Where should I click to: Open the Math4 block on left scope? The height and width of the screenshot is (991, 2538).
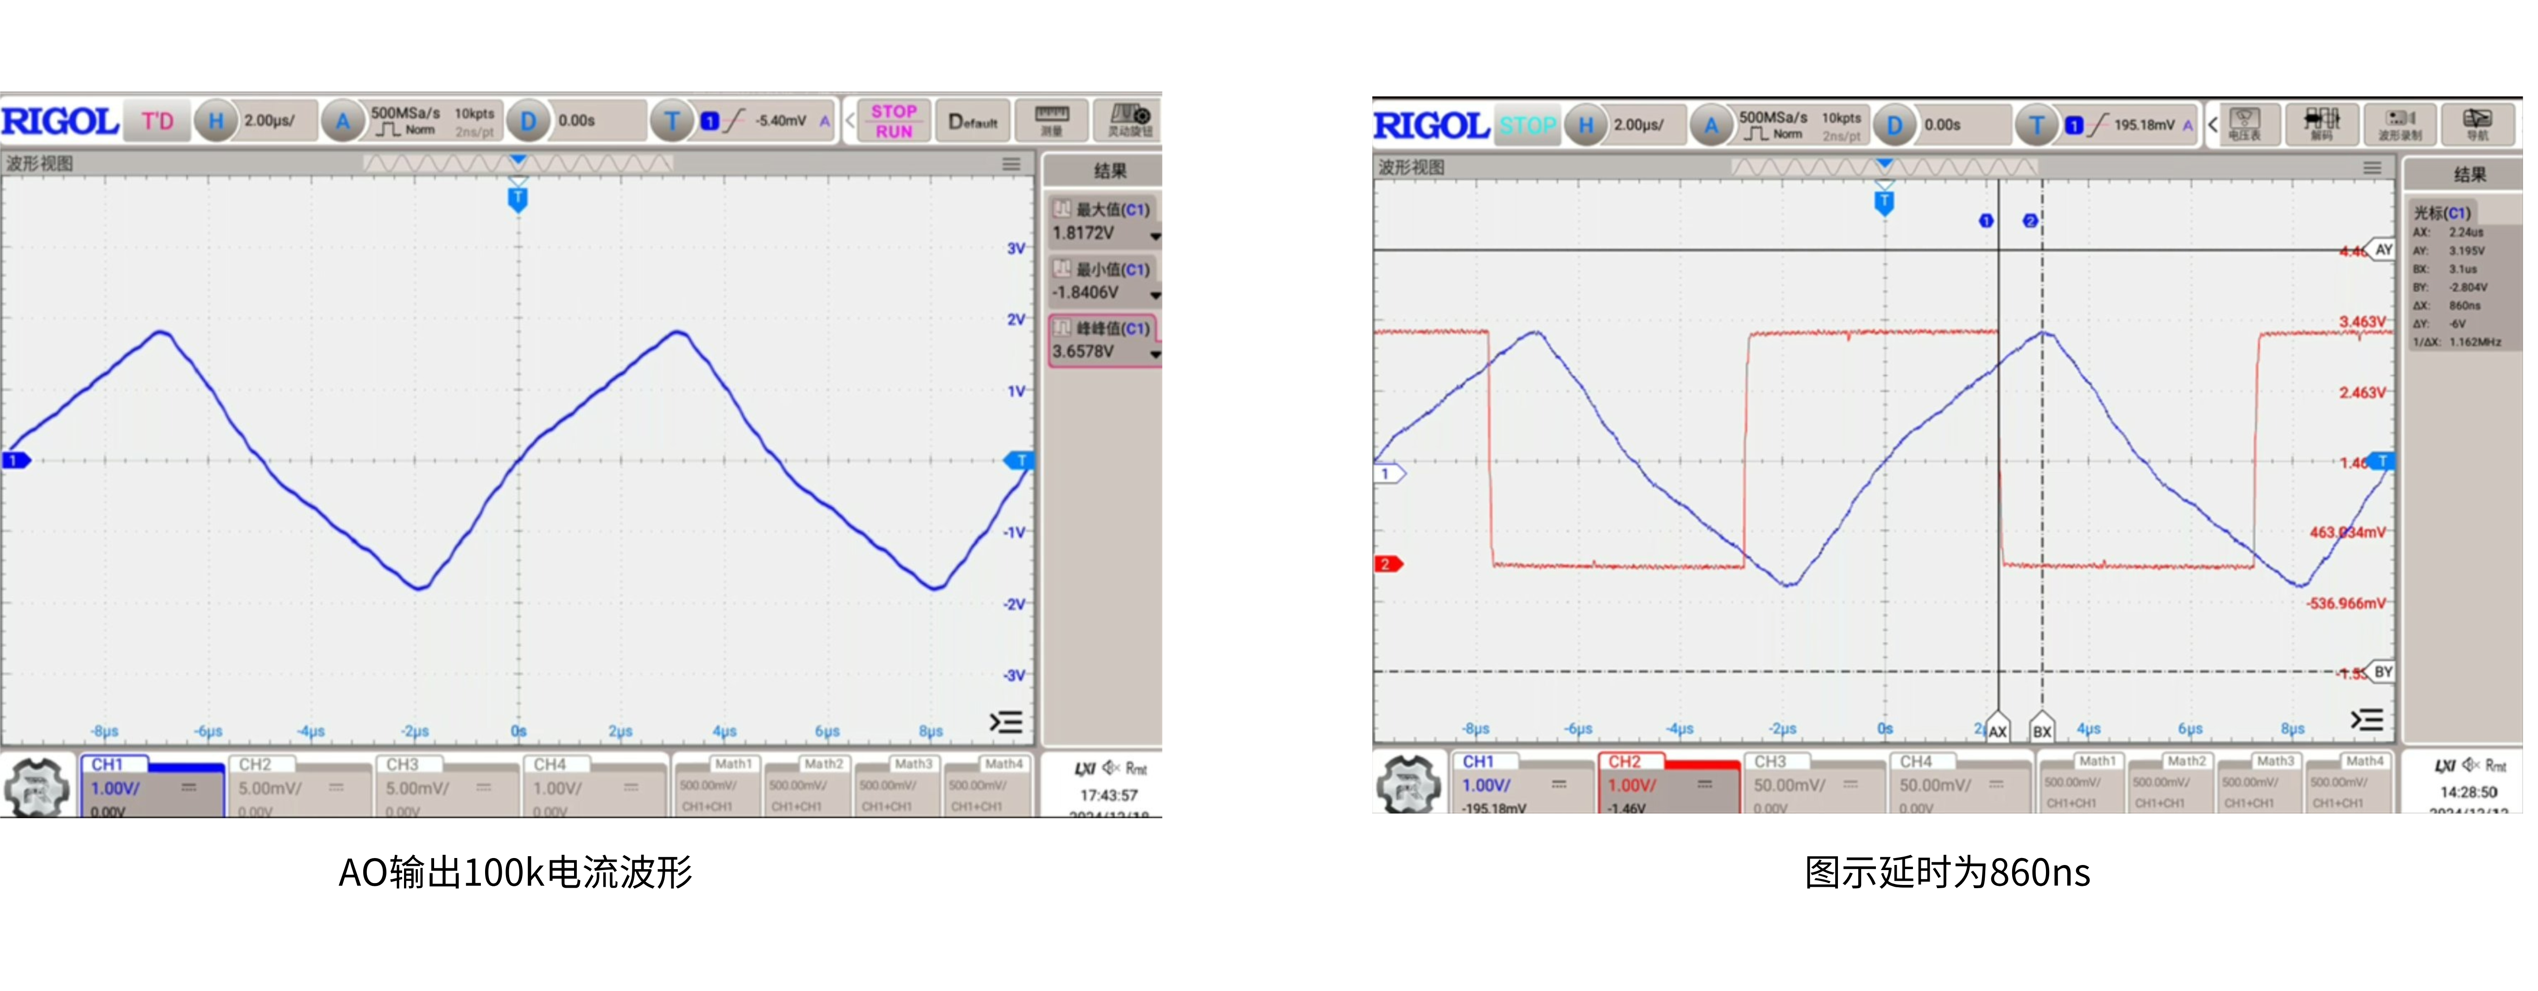tap(988, 787)
